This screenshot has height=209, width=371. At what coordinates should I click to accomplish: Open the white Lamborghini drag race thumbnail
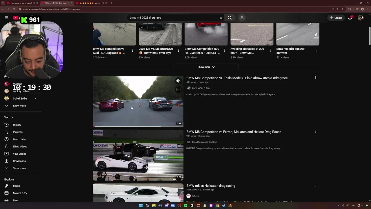pos(138,155)
